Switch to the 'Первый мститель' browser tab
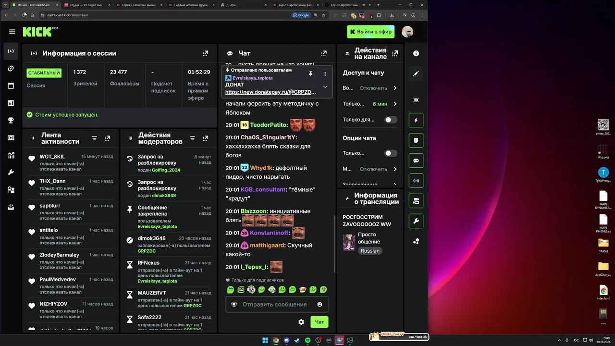This screenshot has width=615, height=346. (192, 5)
